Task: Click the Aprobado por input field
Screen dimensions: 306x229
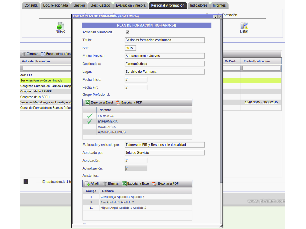Action: 165,153
